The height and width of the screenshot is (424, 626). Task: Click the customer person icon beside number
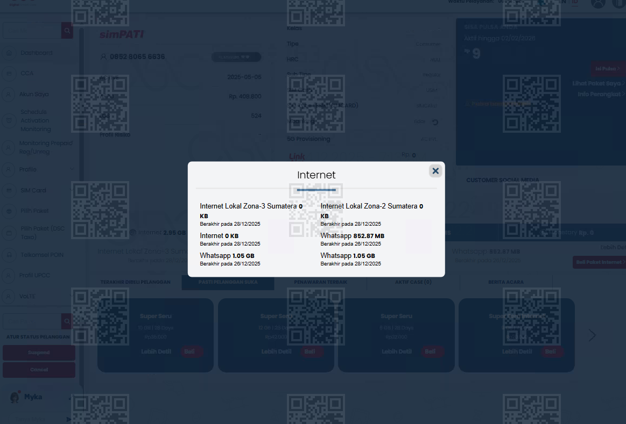click(103, 57)
